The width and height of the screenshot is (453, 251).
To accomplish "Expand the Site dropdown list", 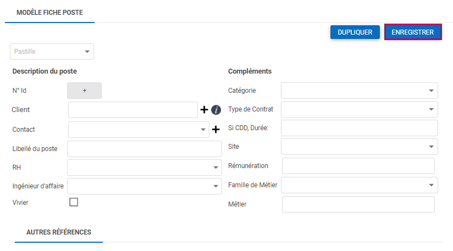I will tap(360, 147).
